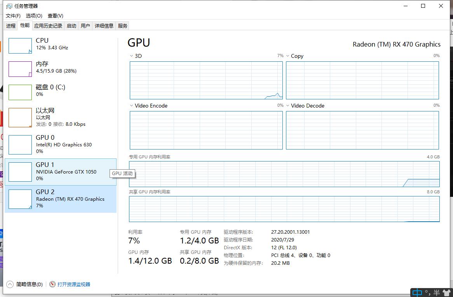Open the 3D engine graph dropdown
Screen dimensions: 453x297
coord(131,56)
